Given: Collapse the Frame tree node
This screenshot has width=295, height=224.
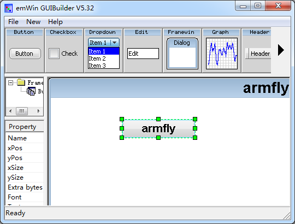Looking at the screenshot, I should click(x=11, y=82).
